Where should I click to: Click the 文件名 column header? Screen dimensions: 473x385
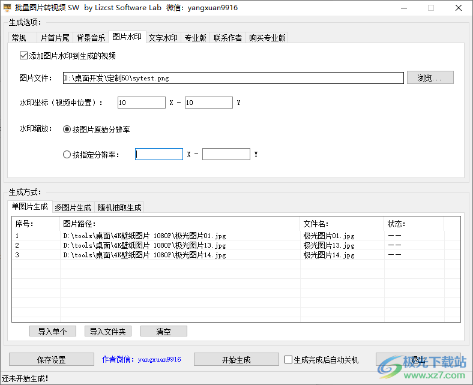342,224
